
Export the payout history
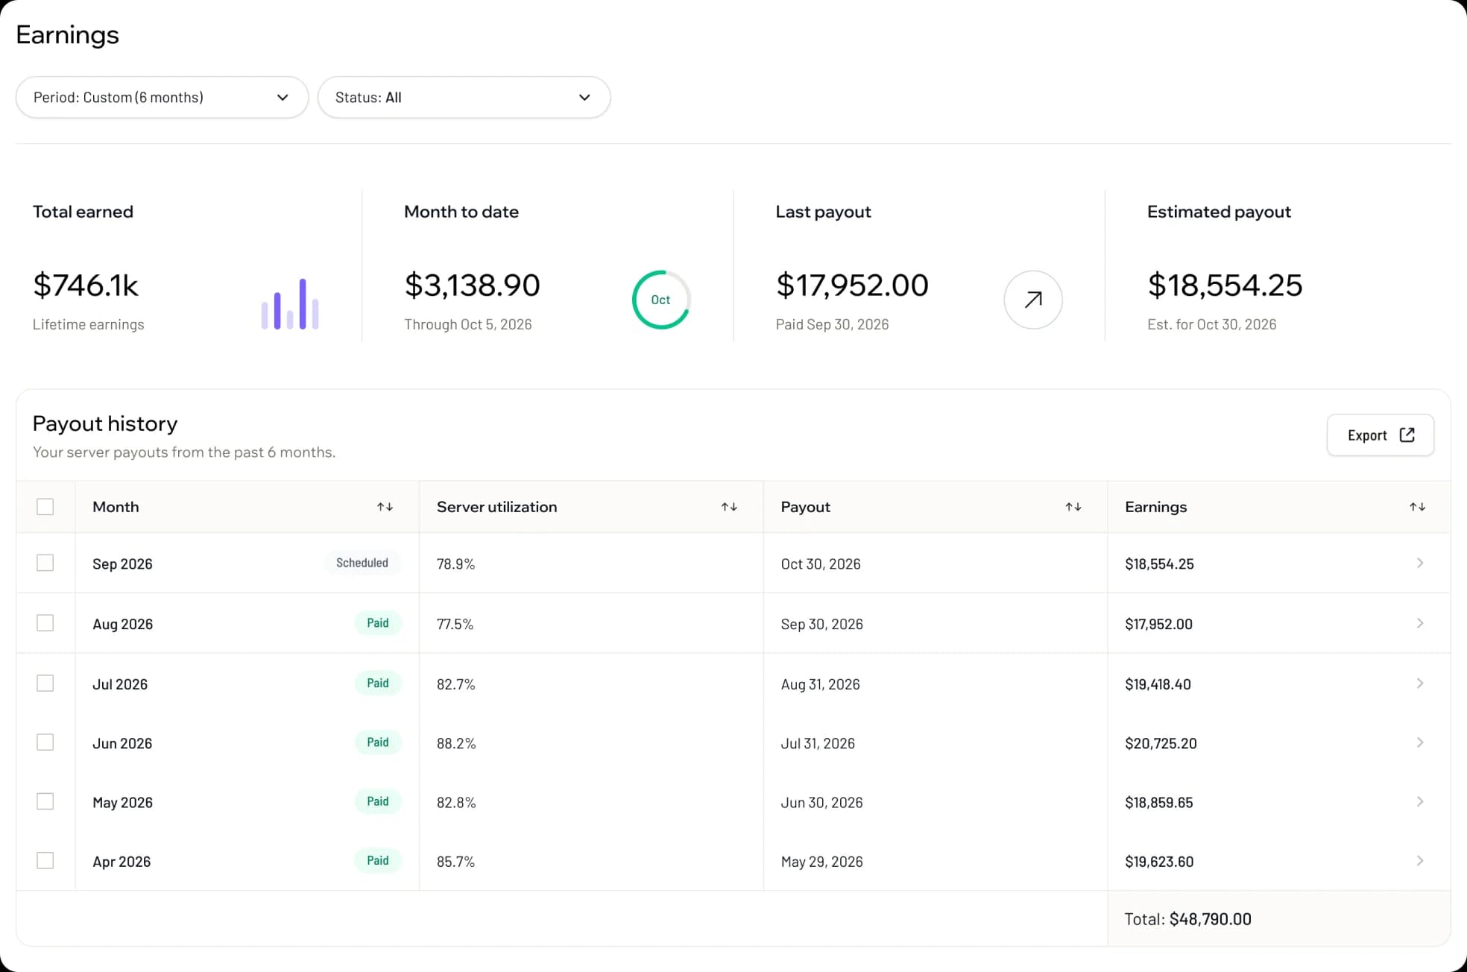pos(1380,435)
